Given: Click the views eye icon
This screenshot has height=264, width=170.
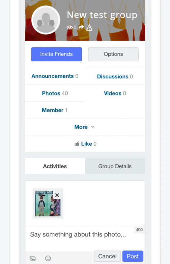Looking at the screenshot, I should click(x=70, y=27).
